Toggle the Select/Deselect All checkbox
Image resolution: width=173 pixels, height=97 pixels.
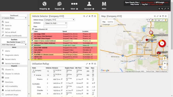point(33,29)
